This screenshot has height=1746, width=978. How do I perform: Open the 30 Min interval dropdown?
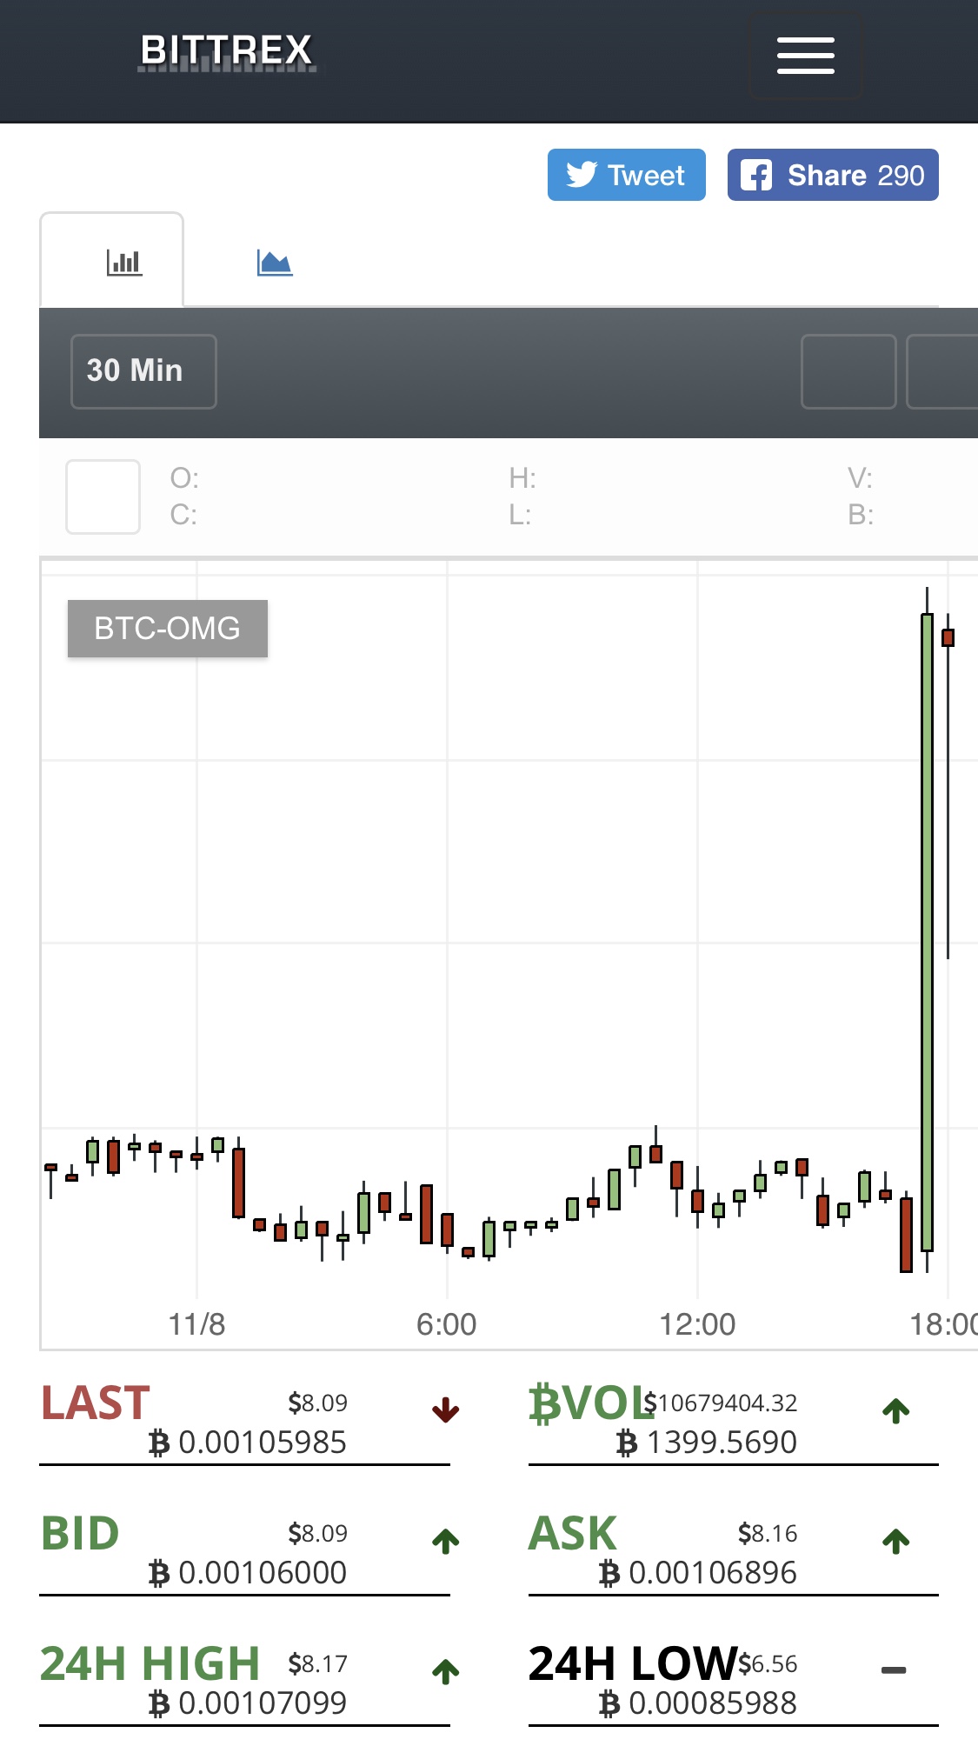[x=143, y=371]
